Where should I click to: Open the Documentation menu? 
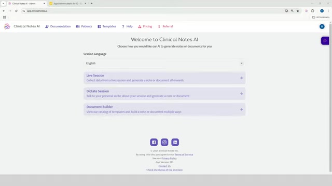[58, 26]
